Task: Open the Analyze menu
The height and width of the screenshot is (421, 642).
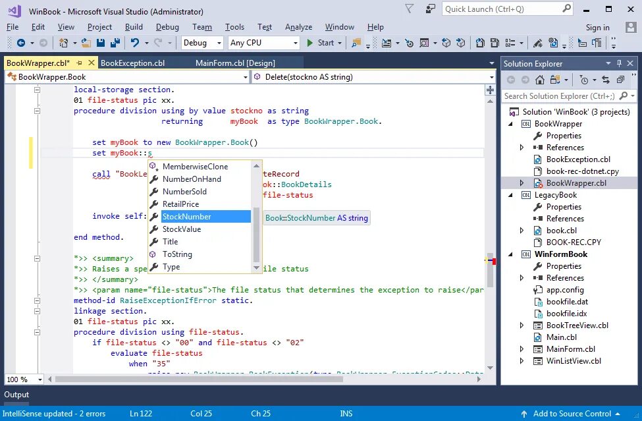Action: 298,27
